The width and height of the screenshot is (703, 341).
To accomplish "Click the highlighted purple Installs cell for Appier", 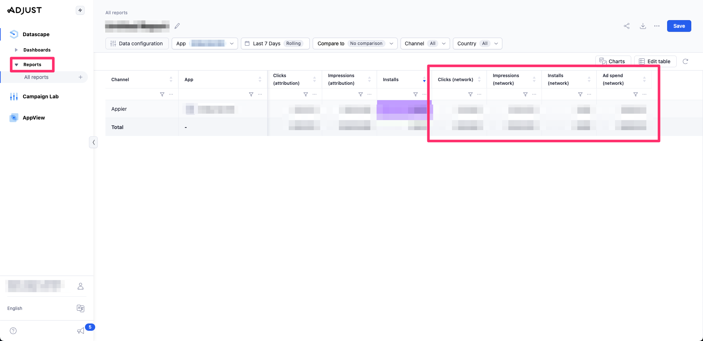I will pyautogui.click(x=404, y=109).
